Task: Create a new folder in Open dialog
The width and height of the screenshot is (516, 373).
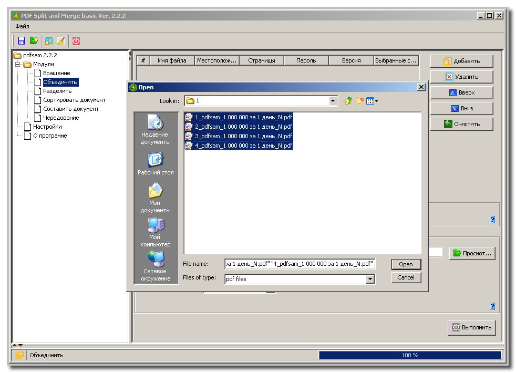Action: click(359, 101)
